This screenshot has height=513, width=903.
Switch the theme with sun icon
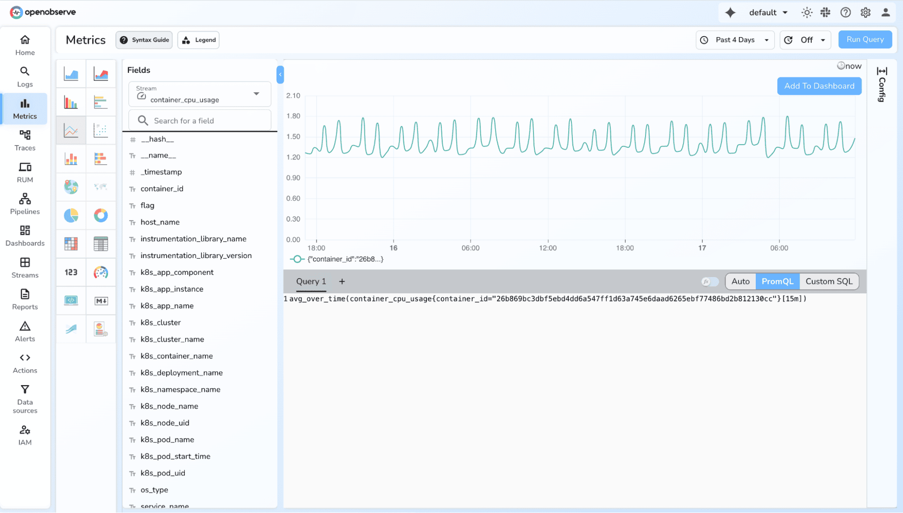(806, 13)
